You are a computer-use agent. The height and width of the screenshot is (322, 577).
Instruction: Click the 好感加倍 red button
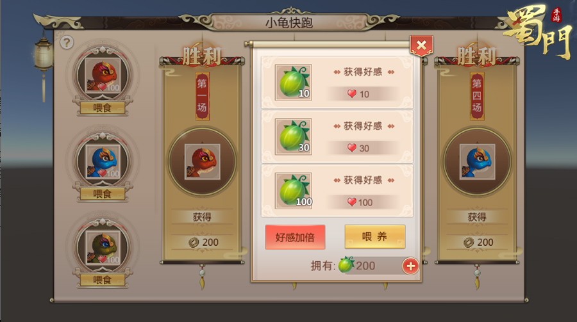click(x=295, y=237)
